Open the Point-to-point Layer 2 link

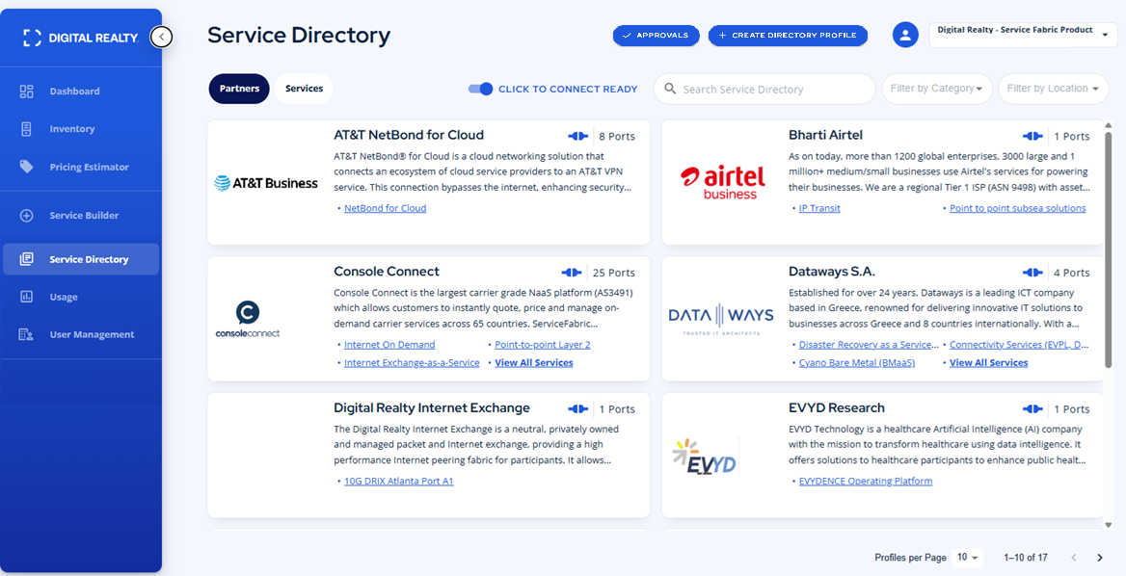(x=542, y=344)
